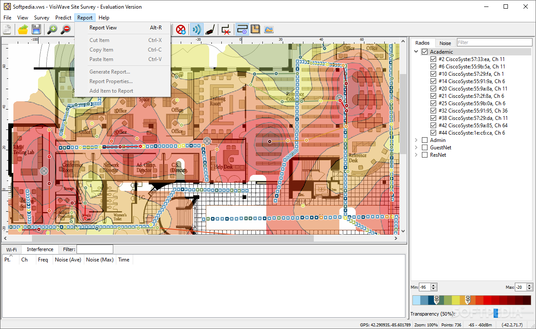Click the USB Wi-Fi adapter toolbar icon
The height and width of the screenshot is (329, 536).
[x=210, y=29]
